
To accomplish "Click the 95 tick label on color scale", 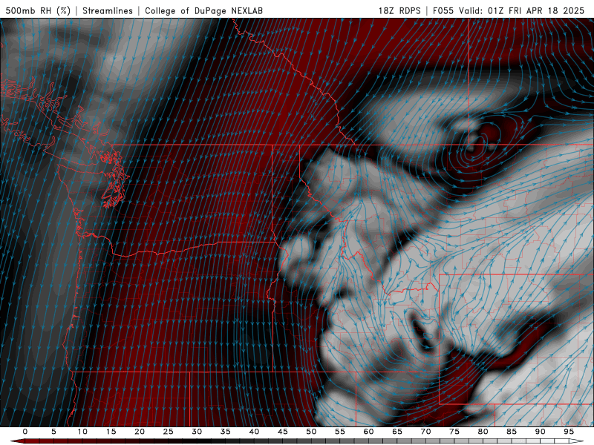I will [x=569, y=432].
